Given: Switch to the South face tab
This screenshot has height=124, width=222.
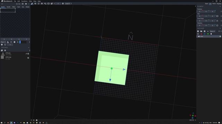Looking at the screenshot, I should tap(8, 7).
